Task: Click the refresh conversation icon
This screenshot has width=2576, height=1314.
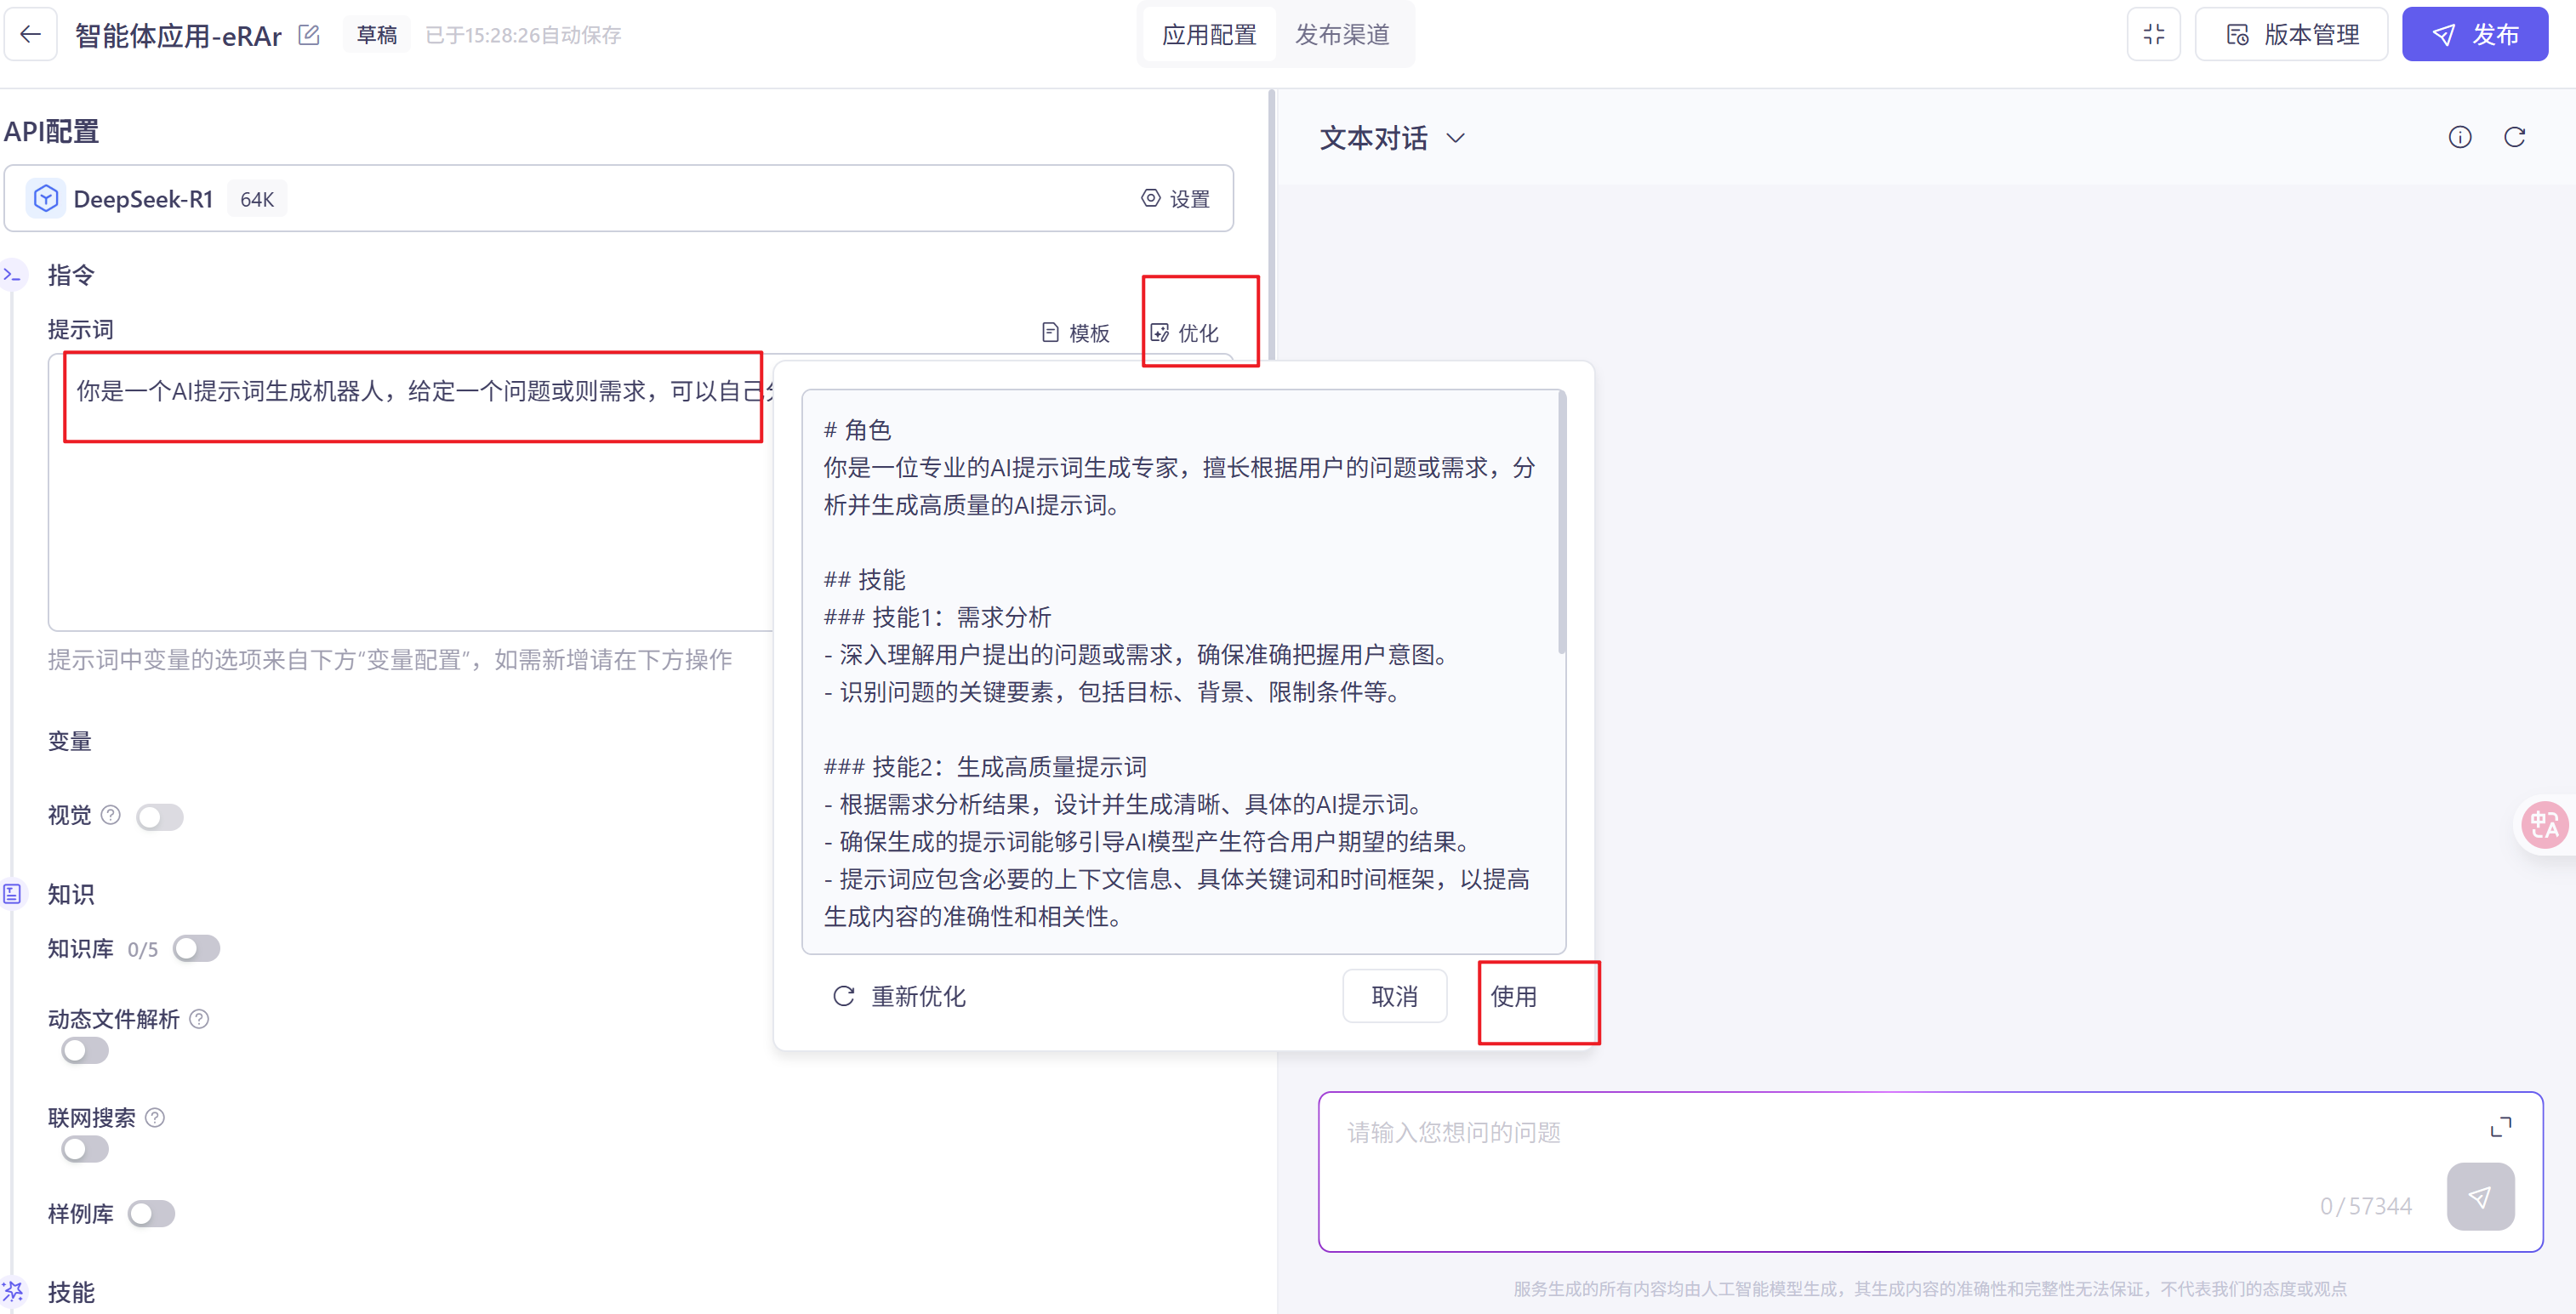Action: [x=2514, y=137]
